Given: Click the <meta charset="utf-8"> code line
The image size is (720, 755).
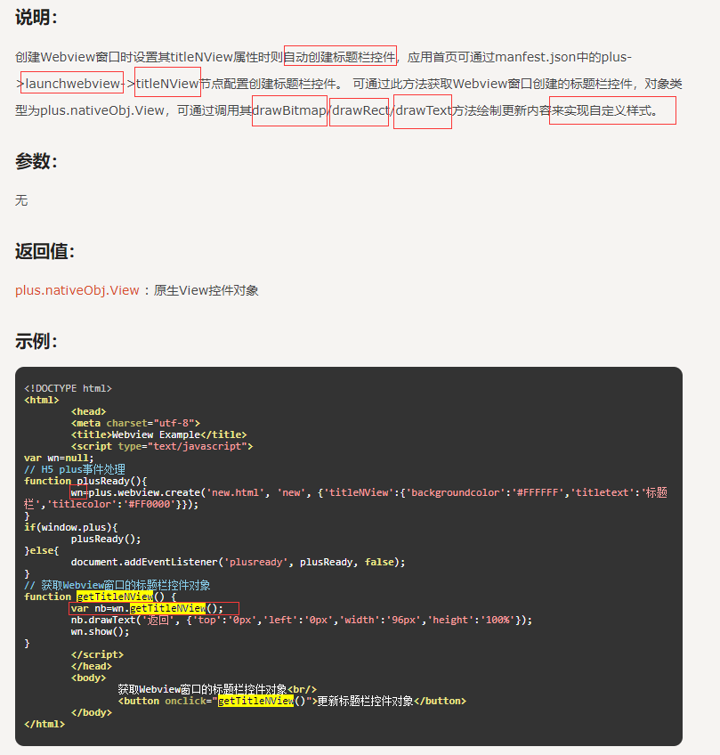Looking at the screenshot, I should click(135, 423).
